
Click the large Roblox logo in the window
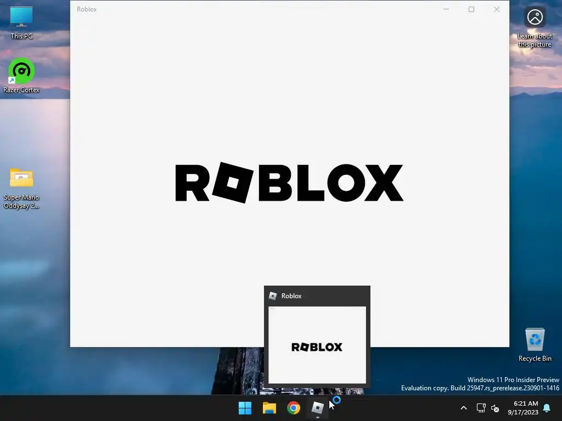tap(289, 183)
